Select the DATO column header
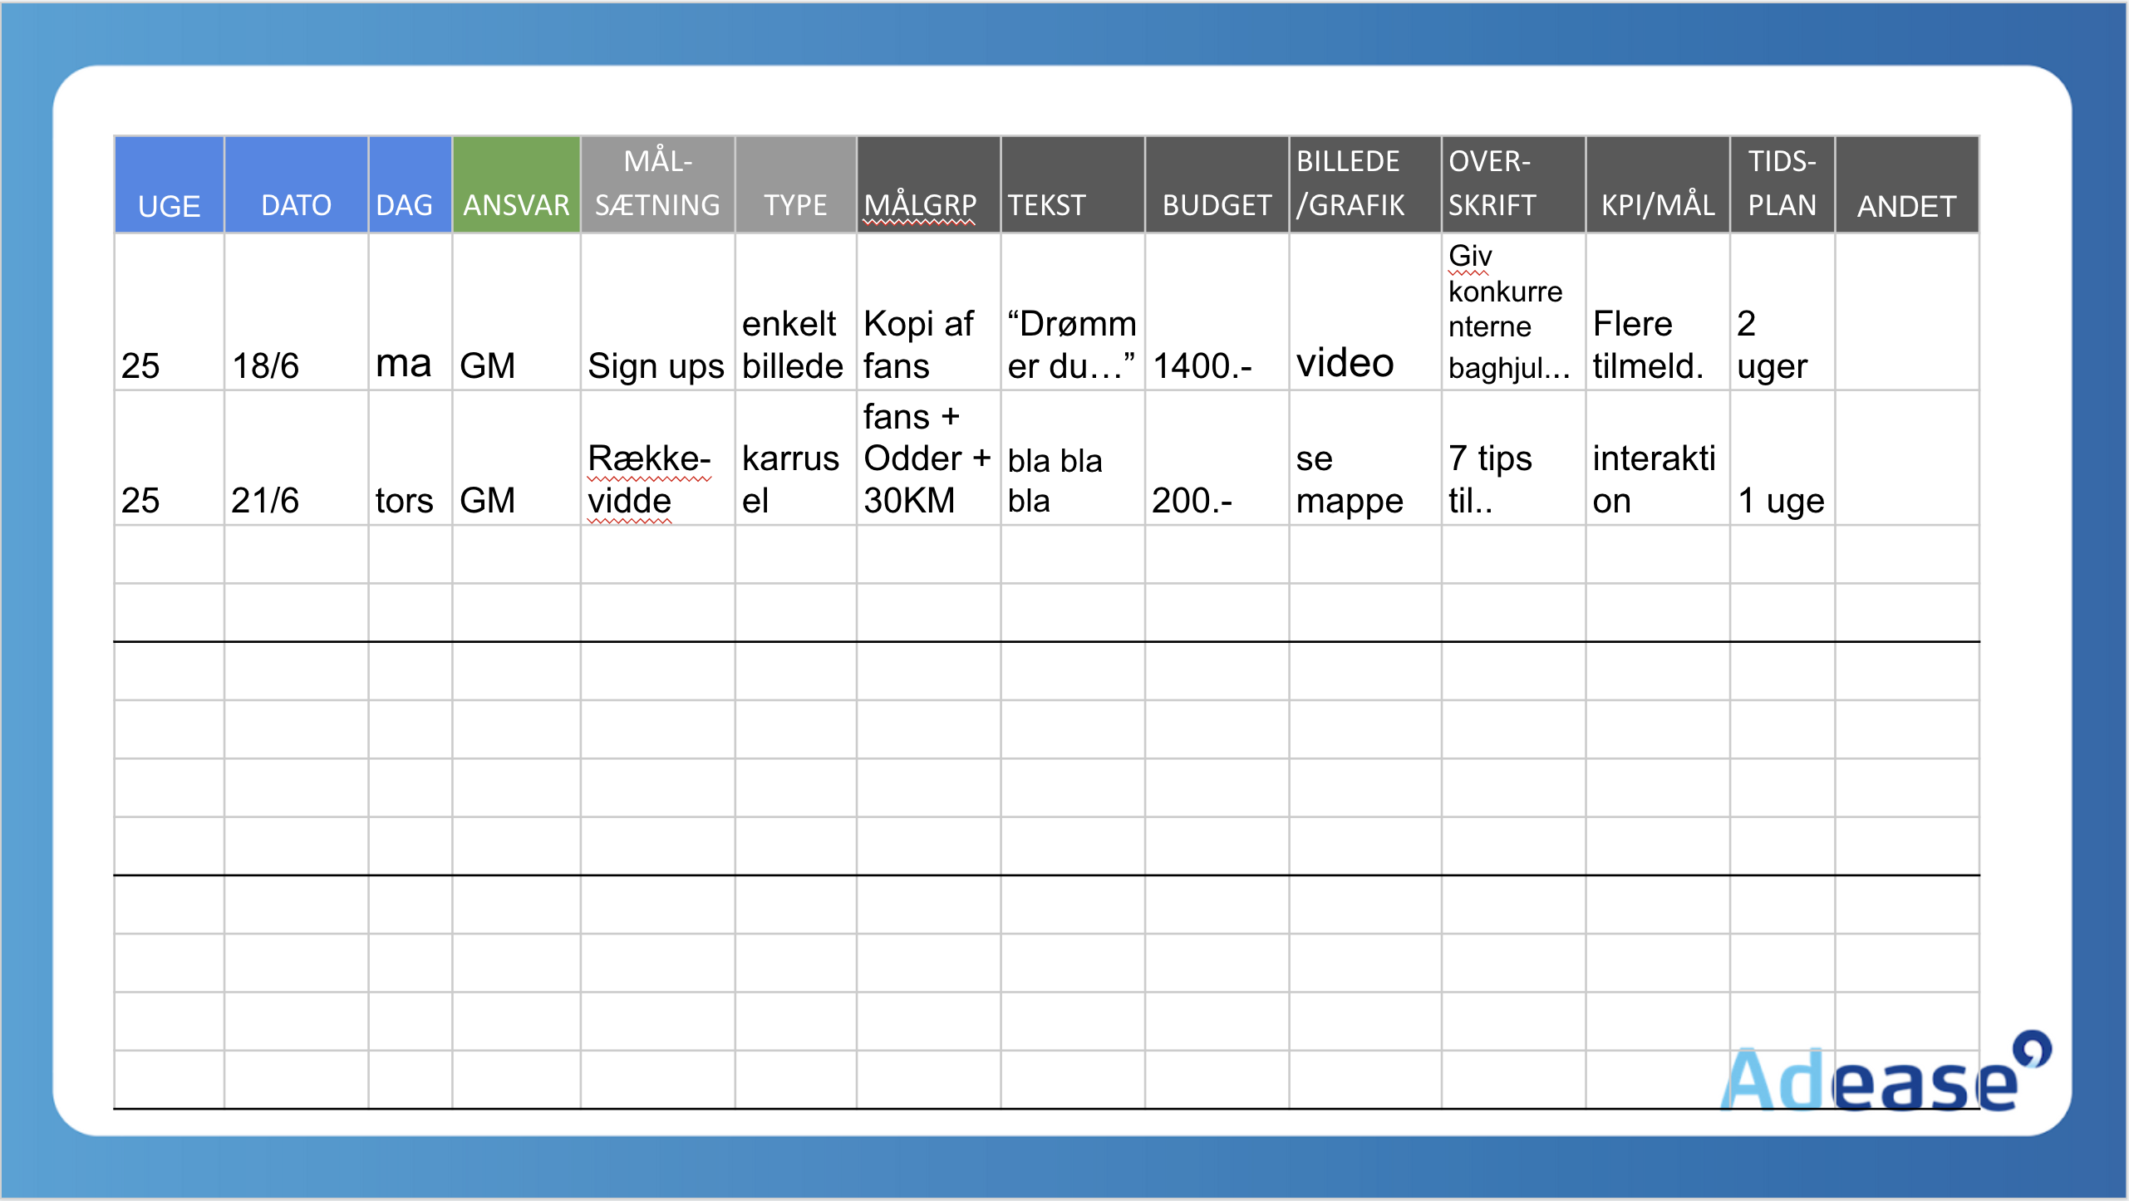The image size is (2129, 1201). pyautogui.click(x=296, y=185)
